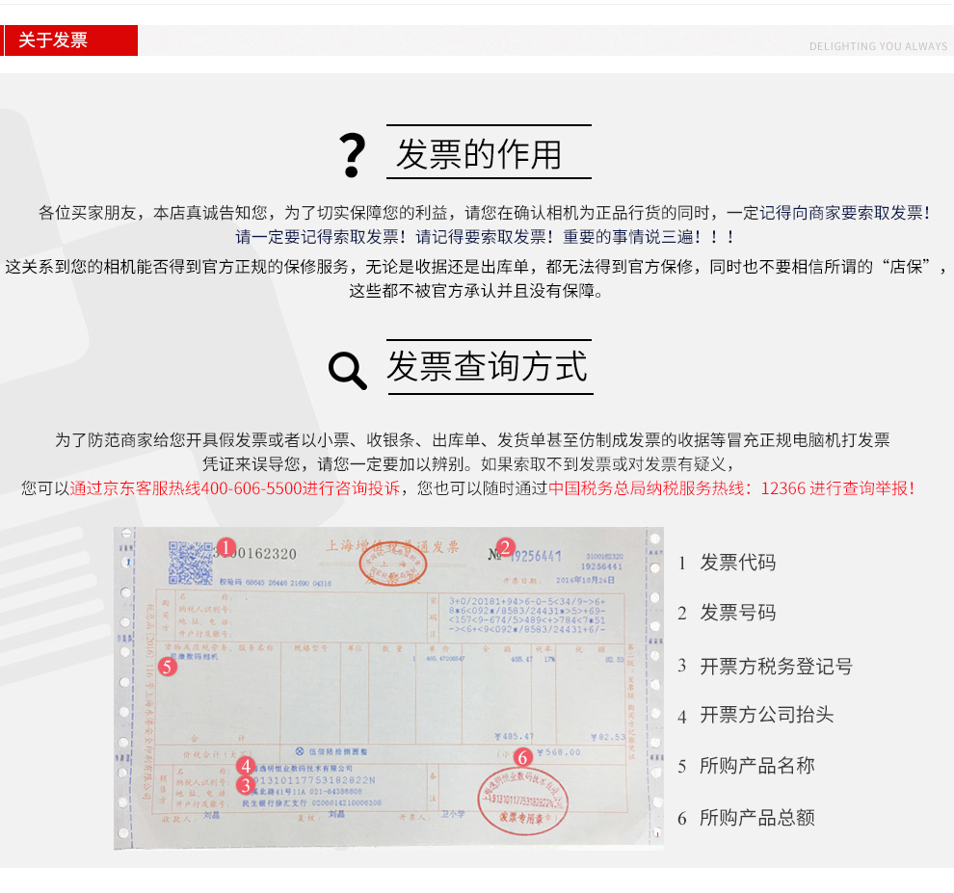Click the red "关于发票" header tab
This screenshot has width=954, height=893.
[69, 40]
